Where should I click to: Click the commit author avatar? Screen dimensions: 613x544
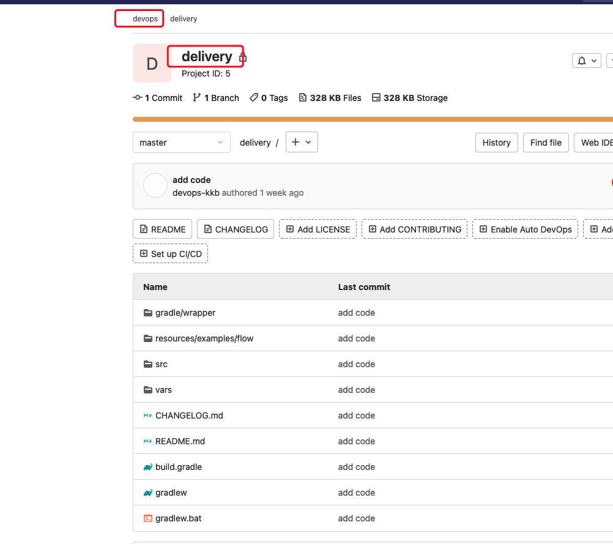(x=155, y=186)
